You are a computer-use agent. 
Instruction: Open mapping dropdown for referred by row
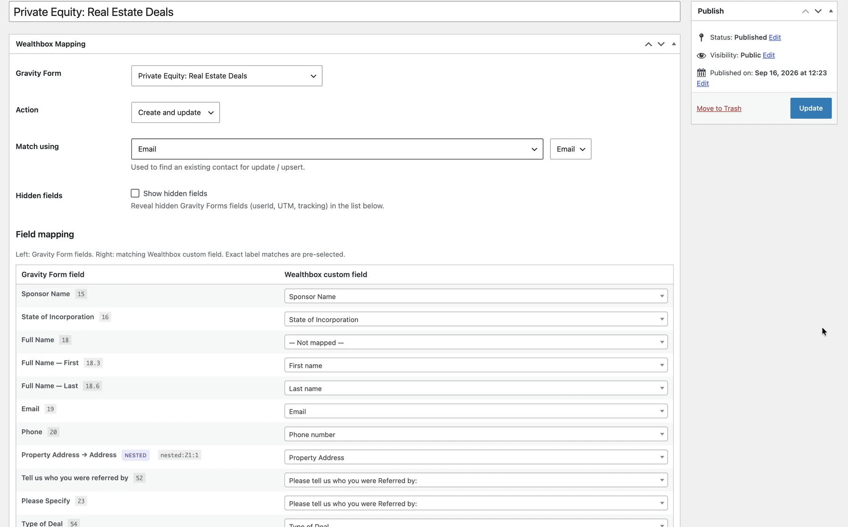476,481
